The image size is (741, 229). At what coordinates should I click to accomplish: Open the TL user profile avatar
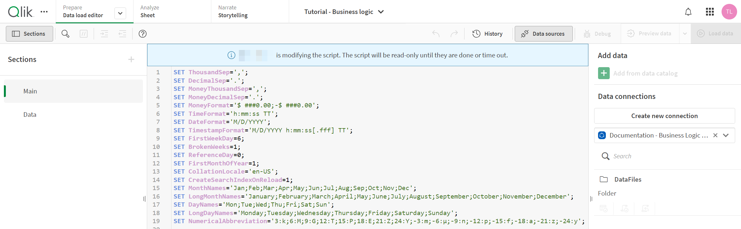pyautogui.click(x=729, y=12)
